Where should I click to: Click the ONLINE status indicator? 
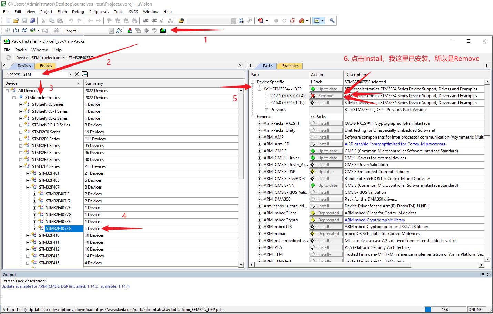475,310
